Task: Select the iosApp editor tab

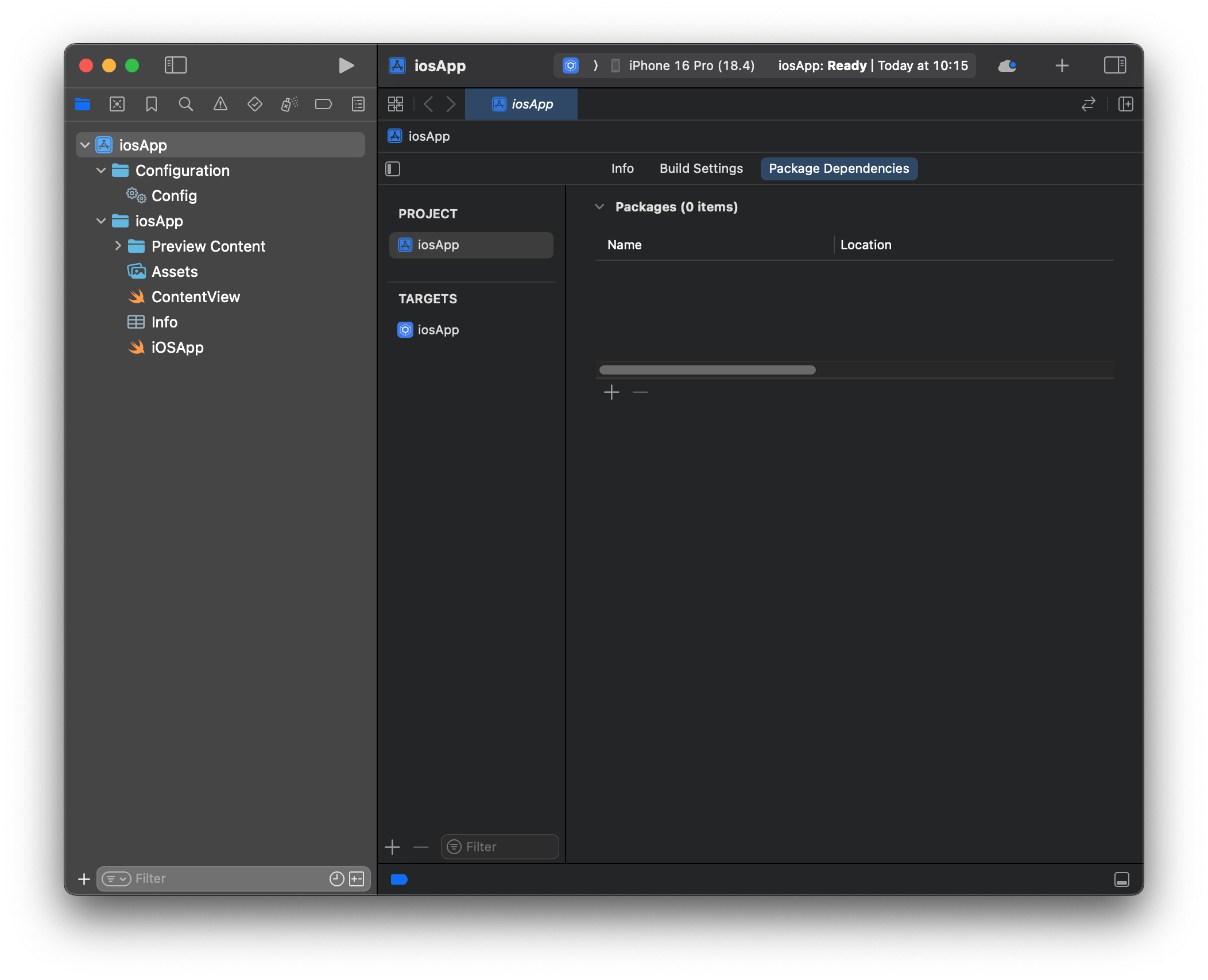Action: pos(521,104)
